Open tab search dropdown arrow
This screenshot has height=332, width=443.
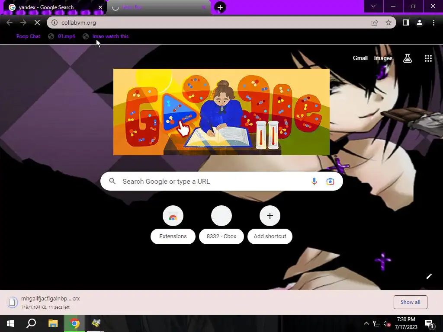373,6
